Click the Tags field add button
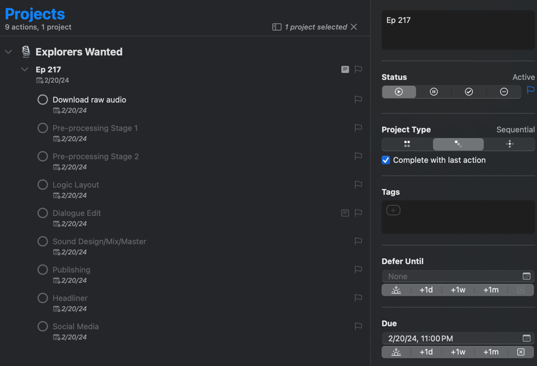The image size is (537, 366). click(x=393, y=210)
